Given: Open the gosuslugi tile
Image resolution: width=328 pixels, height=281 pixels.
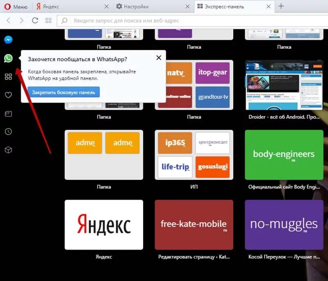Looking at the screenshot, I should 212,167.
